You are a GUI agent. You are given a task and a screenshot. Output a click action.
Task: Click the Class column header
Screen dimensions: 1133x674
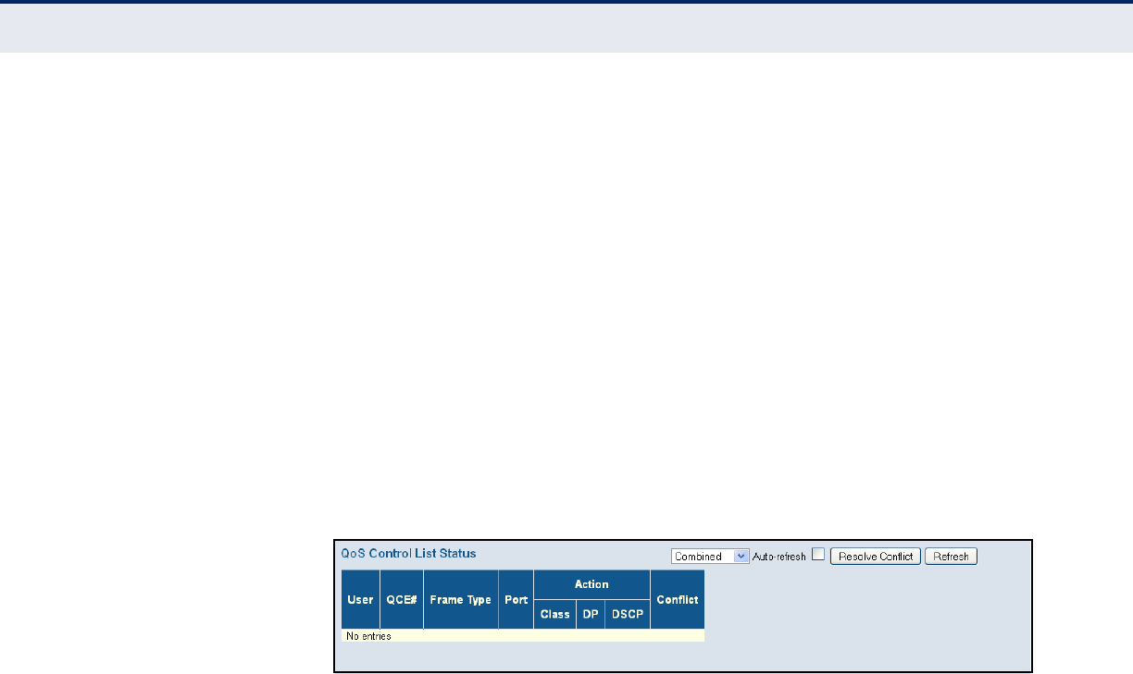(554, 615)
